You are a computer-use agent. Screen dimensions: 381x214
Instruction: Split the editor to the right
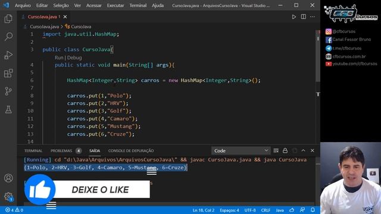[303, 17]
